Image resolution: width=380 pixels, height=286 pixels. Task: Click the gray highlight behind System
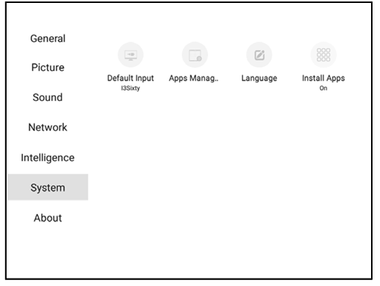point(48,187)
